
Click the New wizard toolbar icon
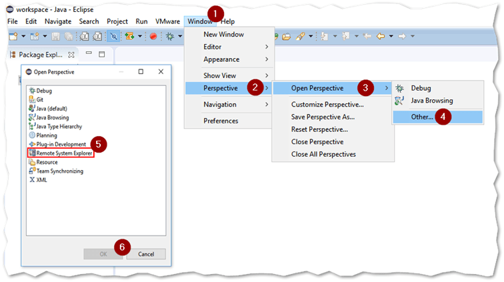click(x=13, y=37)
